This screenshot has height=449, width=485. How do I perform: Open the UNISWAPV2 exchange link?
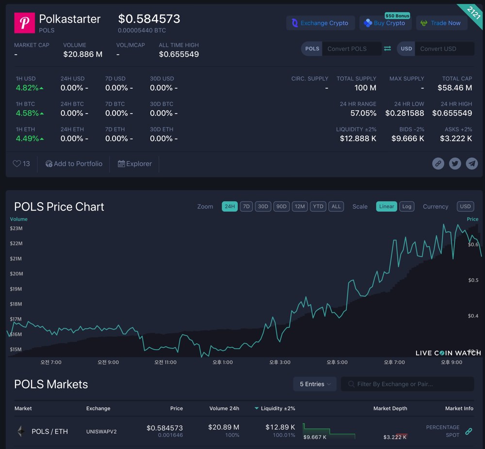(101, 432)
